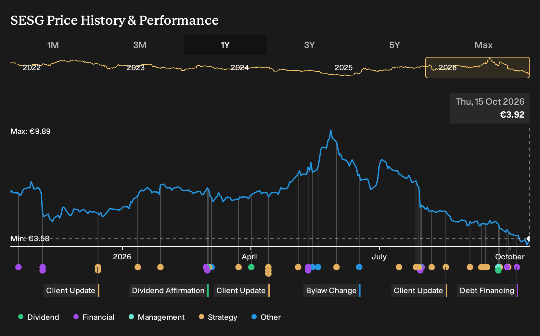Select the purple marker above Debt Financing
Screen dimensions: 540x336
(517, 267)
